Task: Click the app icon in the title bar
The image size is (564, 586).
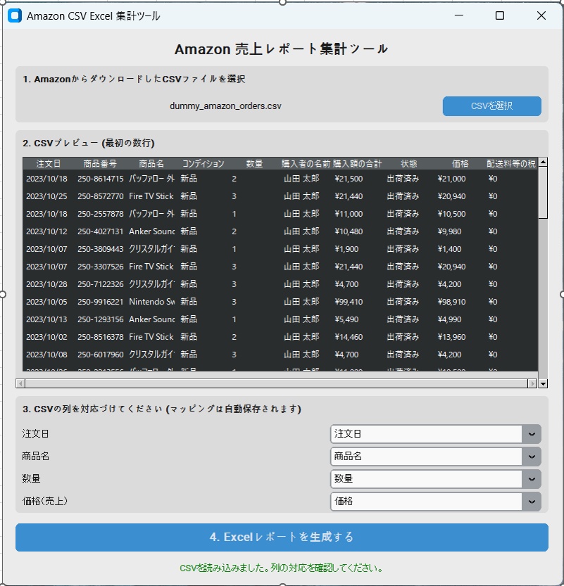Action: click(x=15, y=15)
